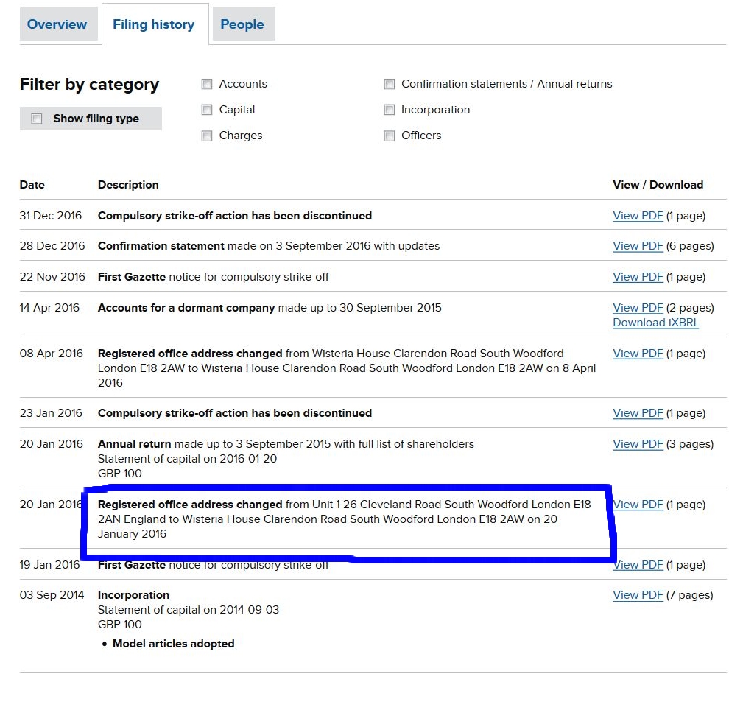Viewport: 729px width, 710px height.
Task: Enable the Incorporation filter checkbox
Action: click(x=389, y=110)
